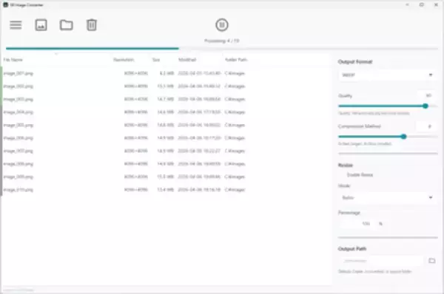Sort by the Folder Path column header
The image size is (444, 294).
click(x=236, y=60)
